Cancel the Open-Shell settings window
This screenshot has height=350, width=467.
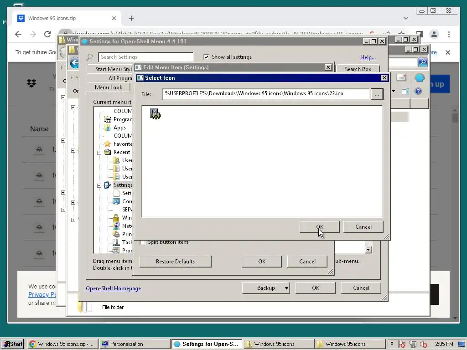point(361,288)
